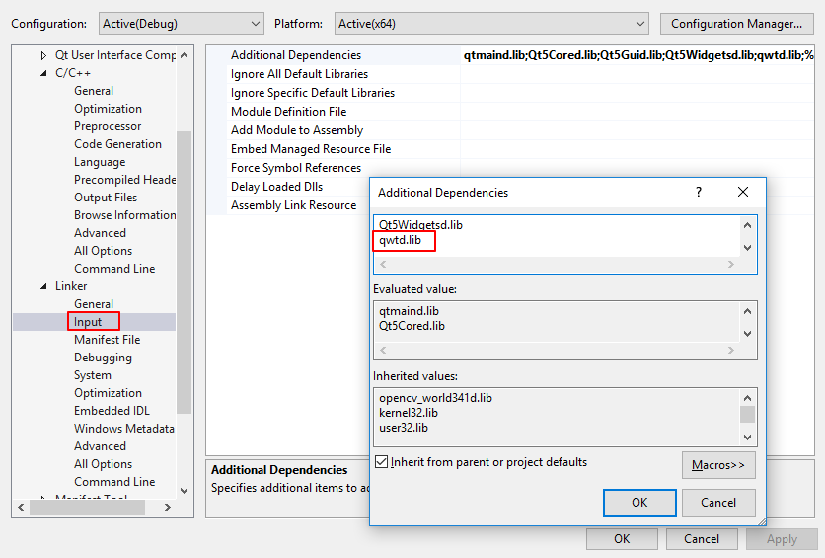Open the Platform dropdown
Image resolution: width=825 pixels, height=558 pixels.
490,24
